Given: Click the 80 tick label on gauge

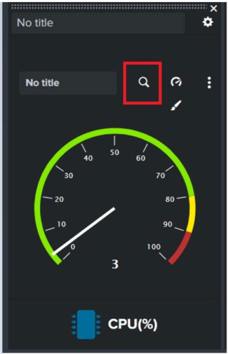Looking at the screenshot, I should [x=170, y=199].
